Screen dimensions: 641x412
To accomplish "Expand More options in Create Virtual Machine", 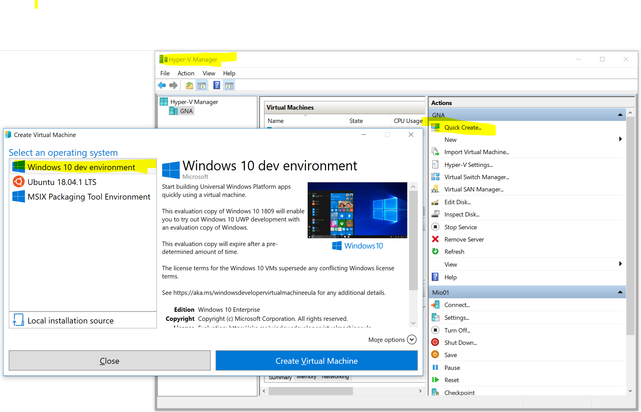I will pyautogui.click(x=412, y=340).
